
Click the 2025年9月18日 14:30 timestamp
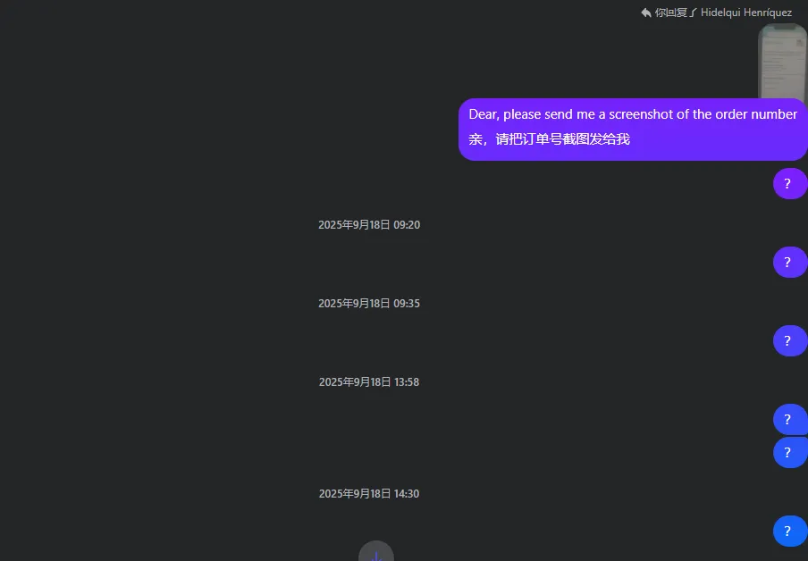point(369,493)
